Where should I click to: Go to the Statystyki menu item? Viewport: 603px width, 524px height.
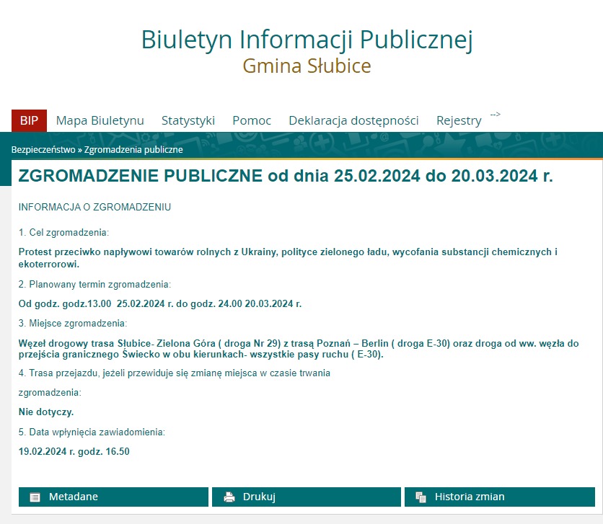click(188, 120)
